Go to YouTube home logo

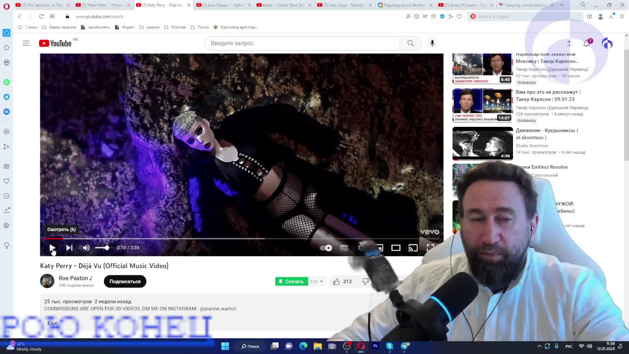56,43
